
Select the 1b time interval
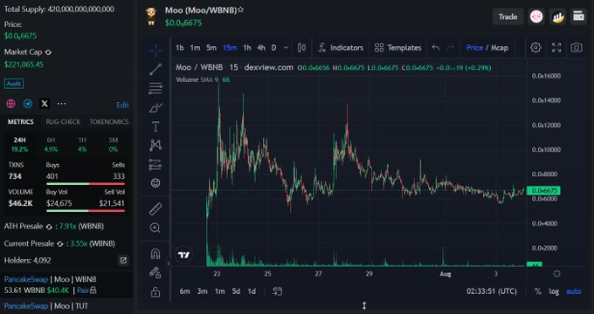coord(180,48)
